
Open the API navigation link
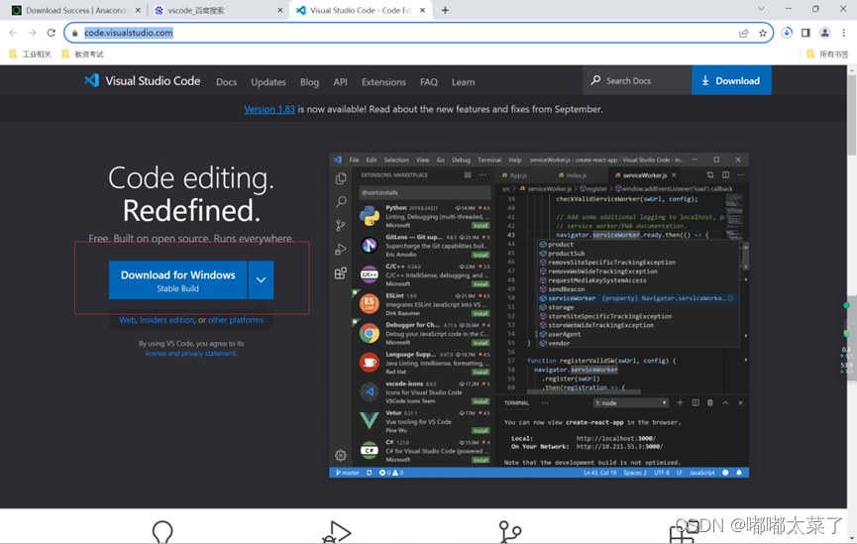coord(340,82)
